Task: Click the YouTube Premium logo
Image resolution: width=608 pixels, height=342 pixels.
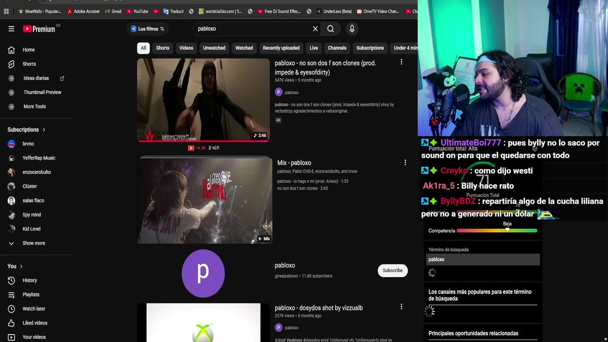Action: pos(39,29)
